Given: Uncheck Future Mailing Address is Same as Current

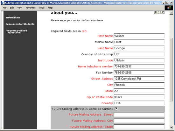Looking at the screenshot, I should coord(116,109).
